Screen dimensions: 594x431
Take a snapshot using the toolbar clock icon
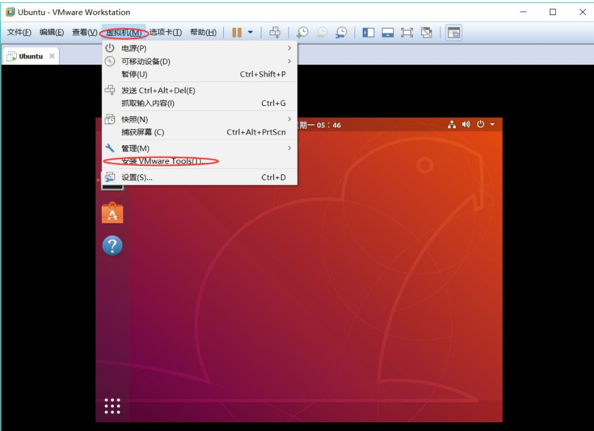302,32
